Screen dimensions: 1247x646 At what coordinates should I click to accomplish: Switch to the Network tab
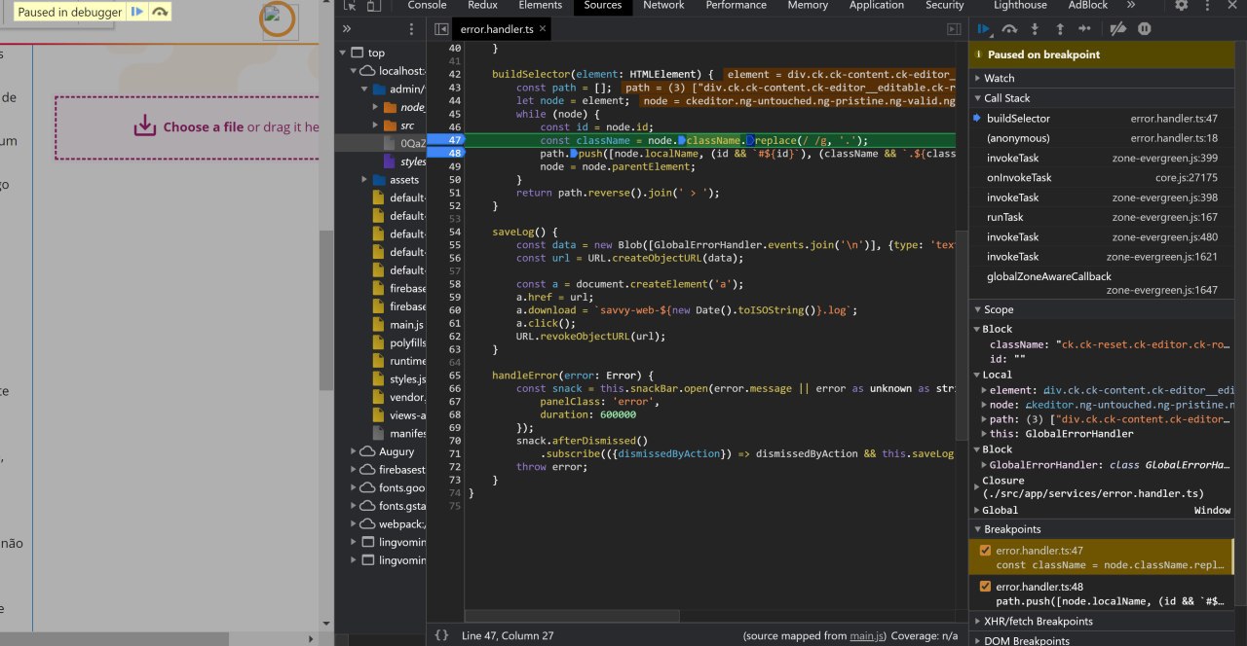tap(662, 6)
